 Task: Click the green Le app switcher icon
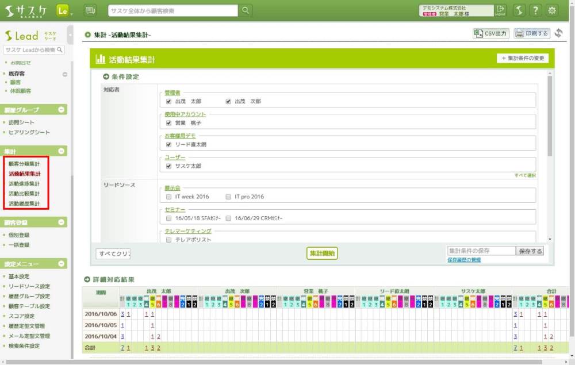[x=63, y=10]
